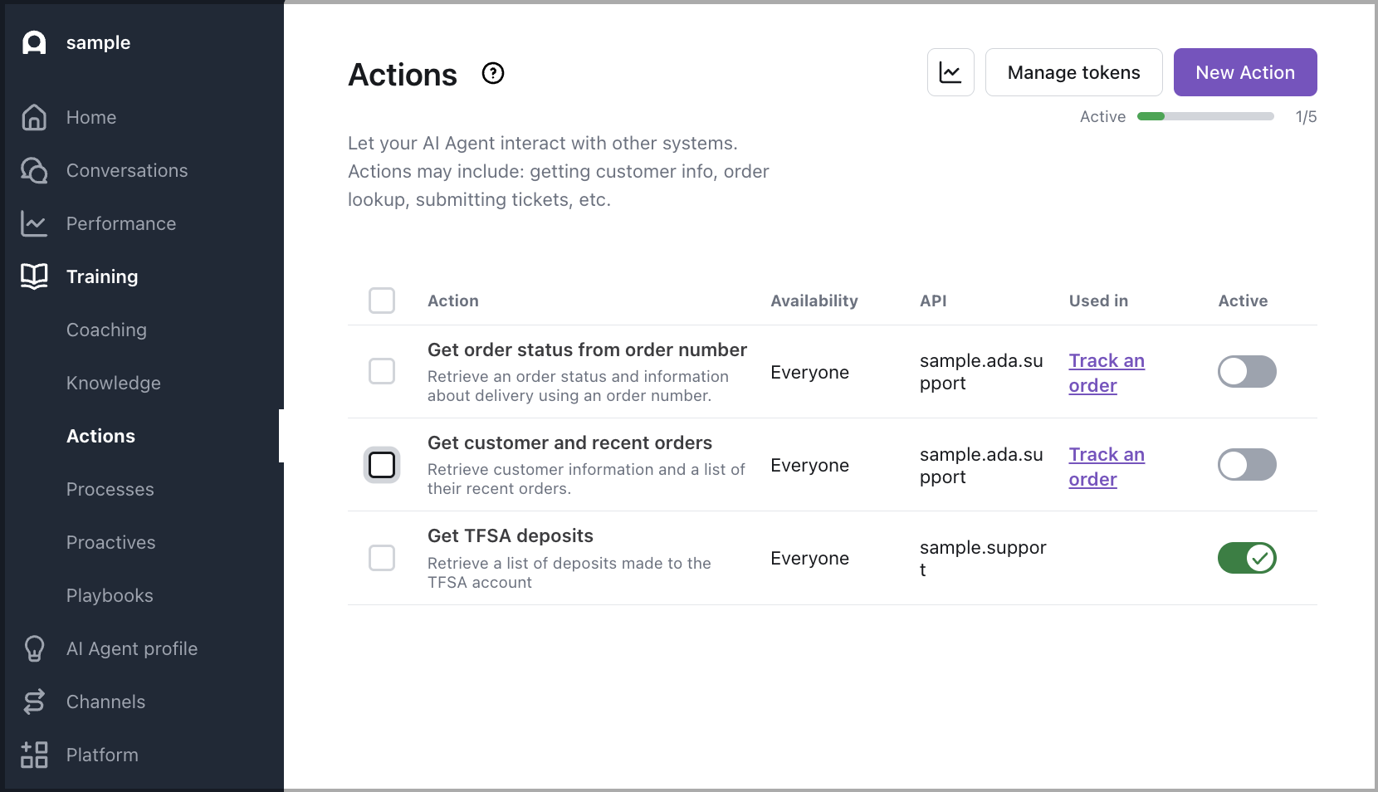Open the AI Agent profile lightbulb icon

[34, 648]
